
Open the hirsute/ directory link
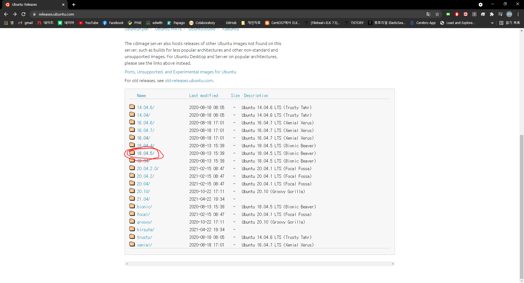point(145,230)
